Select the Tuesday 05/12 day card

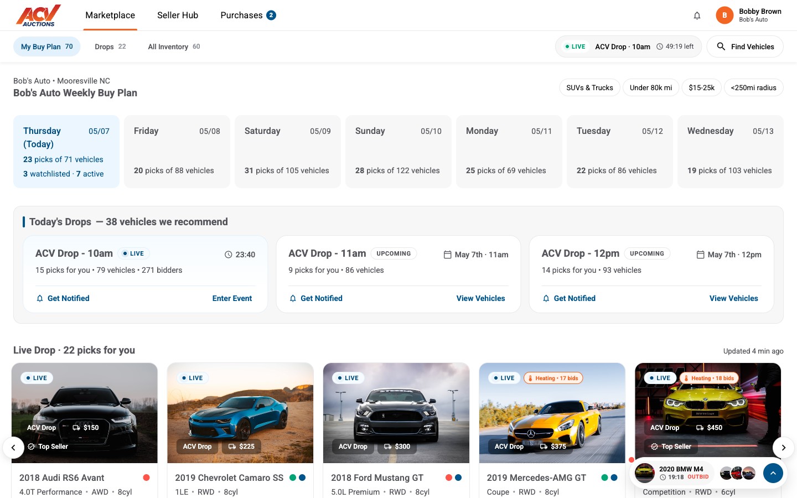point(620,152)
